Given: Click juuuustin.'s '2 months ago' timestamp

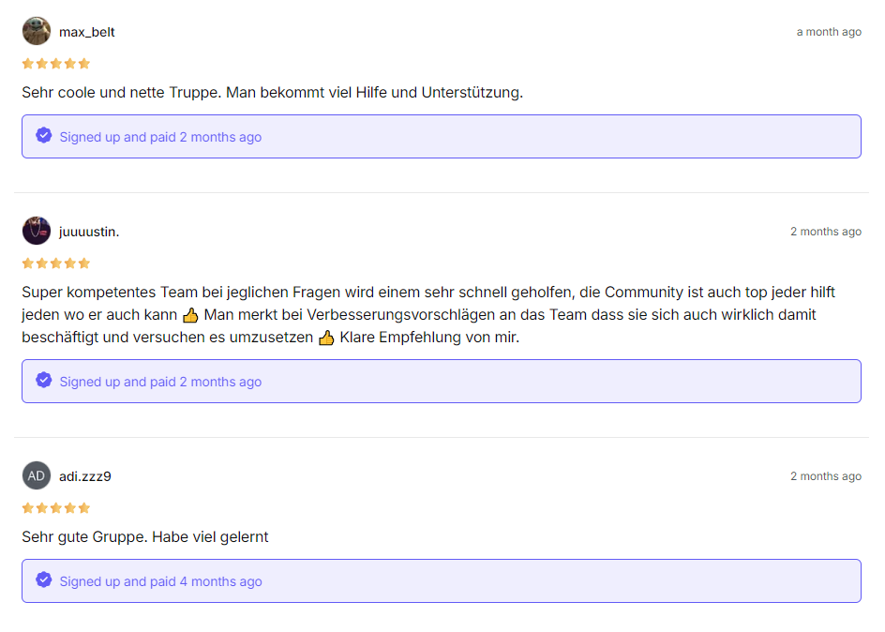Looking at the screenshot, I should click(x=826, y=232).
